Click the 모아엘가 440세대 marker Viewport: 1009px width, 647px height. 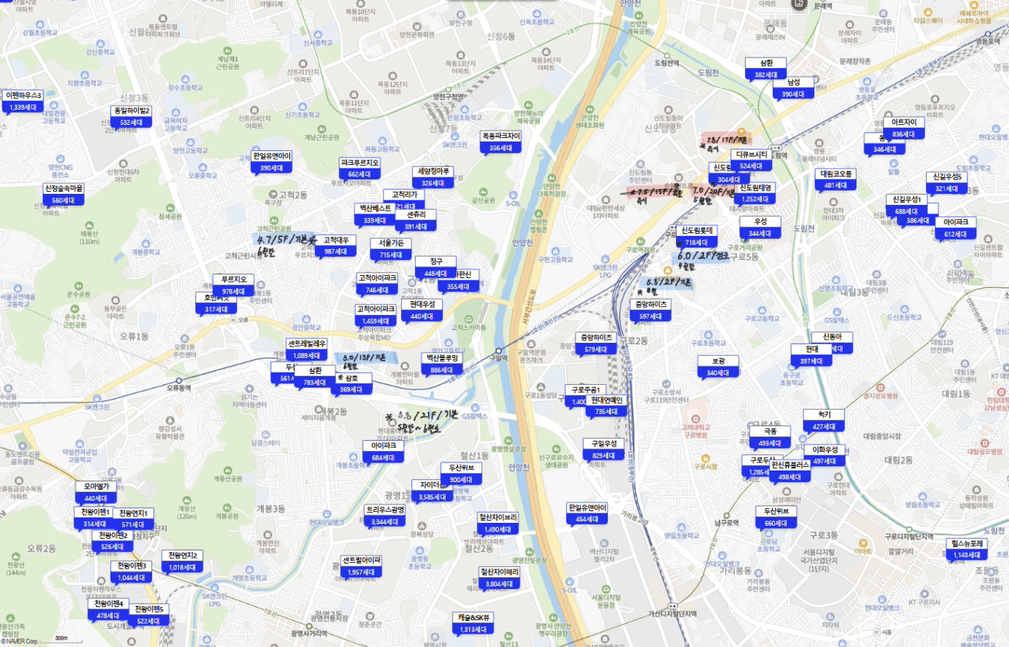point(96,492)
